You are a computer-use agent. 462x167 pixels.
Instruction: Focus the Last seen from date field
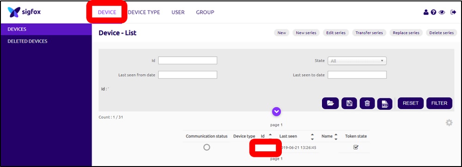(x=188, y=75)
